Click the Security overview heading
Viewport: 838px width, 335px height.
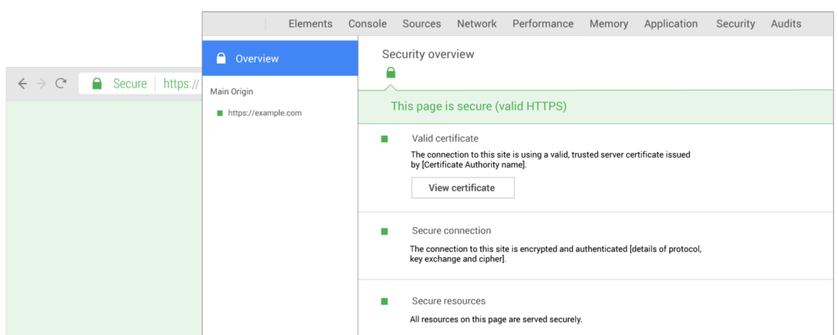coord(428,54)
